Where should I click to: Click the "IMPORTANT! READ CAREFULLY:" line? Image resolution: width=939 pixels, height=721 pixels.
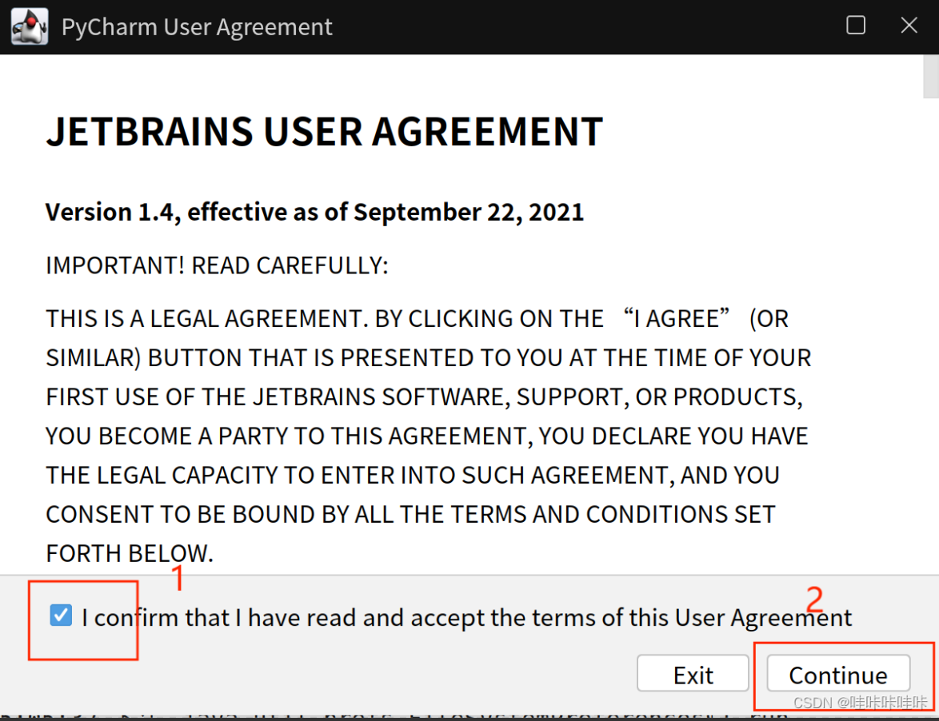pyautogui.click(x=217, y=265)
